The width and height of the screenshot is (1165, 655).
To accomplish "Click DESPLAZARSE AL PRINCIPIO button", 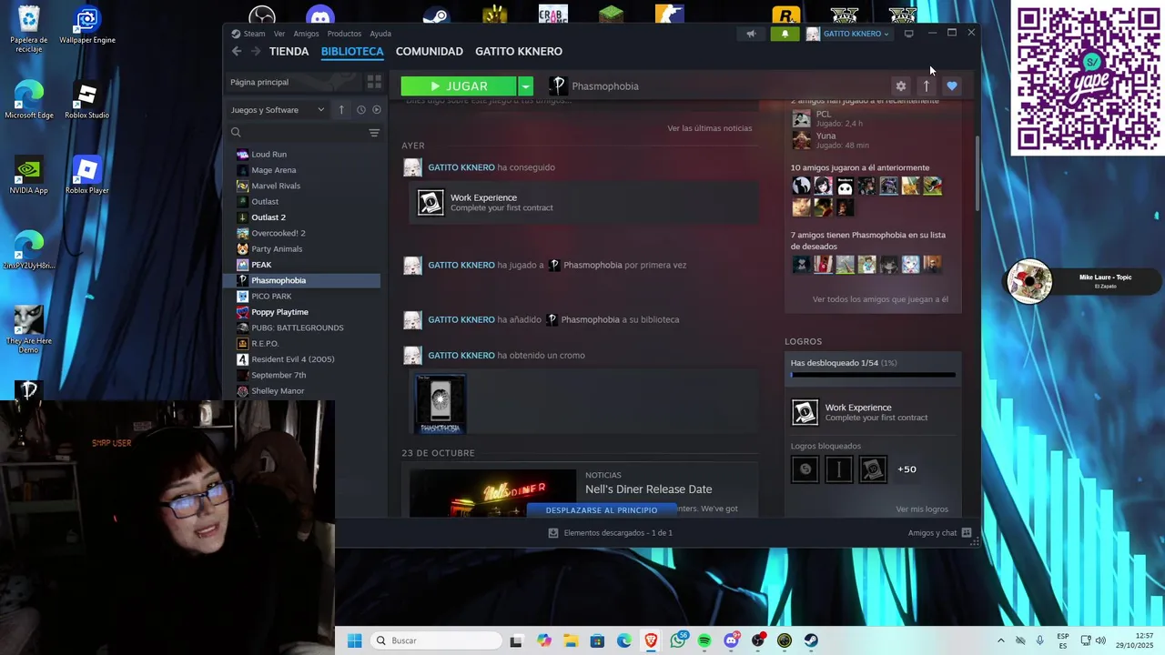I will click(x=602, y=509).
